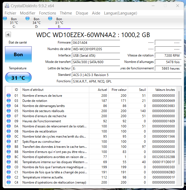Click the blue status icon for attribute 03

[x=9, y=101]
